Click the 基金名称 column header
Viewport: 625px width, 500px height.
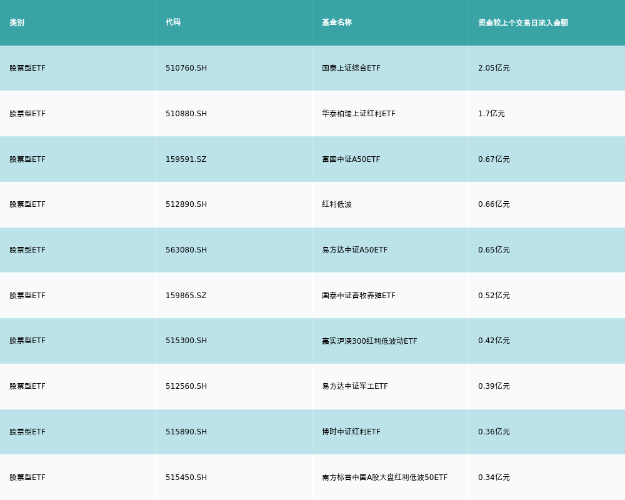[x=337, y=22]
